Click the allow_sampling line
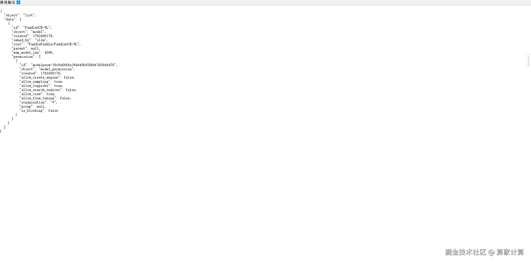Image resolution: width=531 pixels, height=263 pixels. pyautogui.click(x=41, y=82)
